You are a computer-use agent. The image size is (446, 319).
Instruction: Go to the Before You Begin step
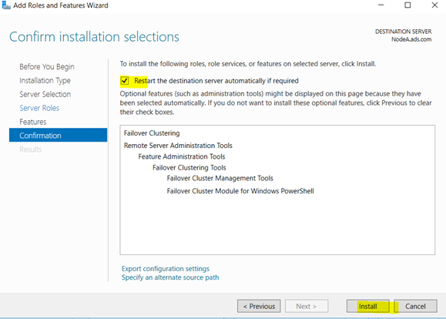[x=47, y=67]
